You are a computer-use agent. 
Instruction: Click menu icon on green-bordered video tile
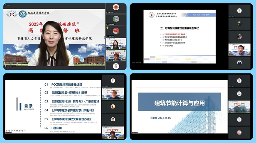(125, 51)
